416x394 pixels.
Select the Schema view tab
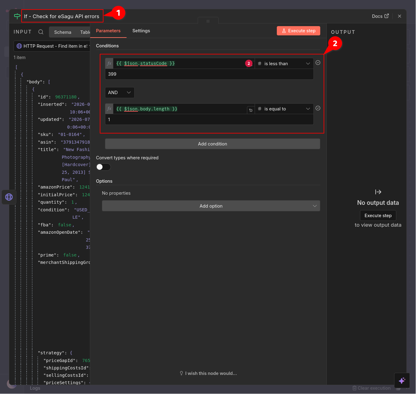click(x=63, y=32)
